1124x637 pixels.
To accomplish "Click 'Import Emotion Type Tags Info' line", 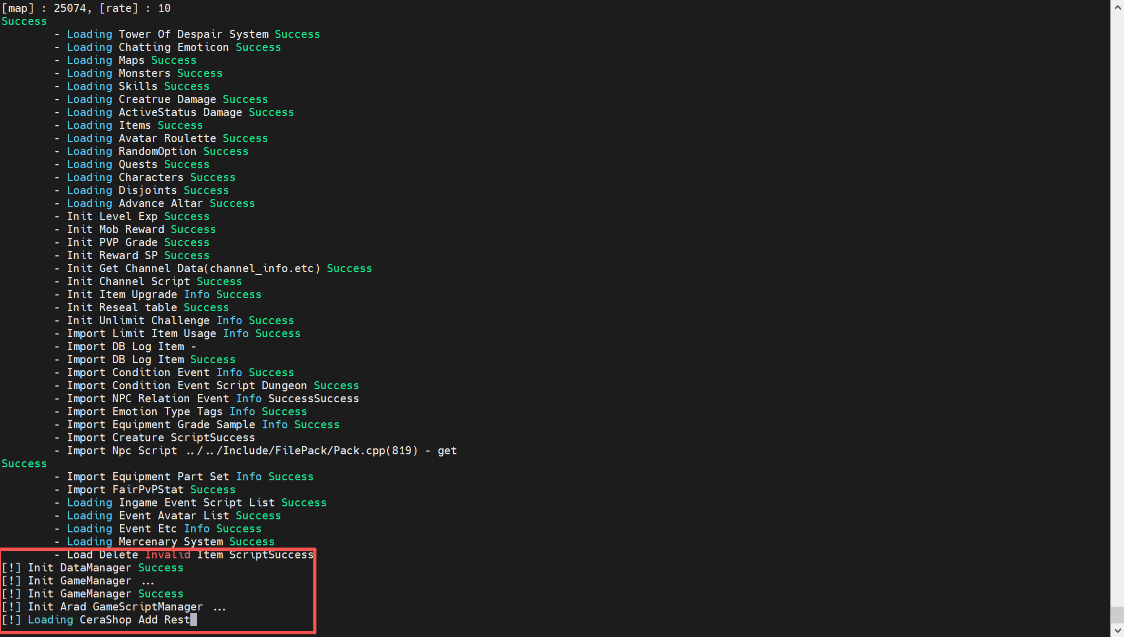I will (x=181, y=411).
